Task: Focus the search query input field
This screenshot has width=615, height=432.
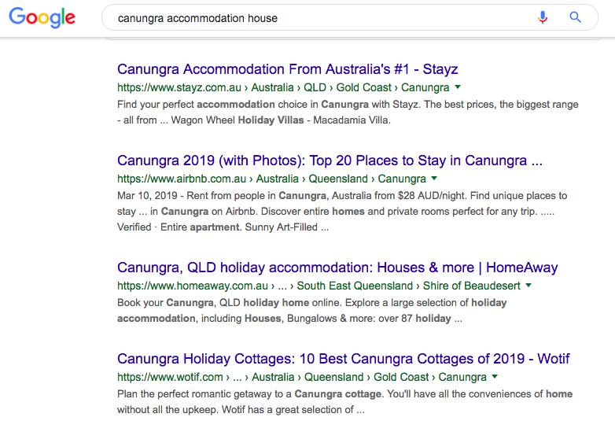Action: [315, 17]
